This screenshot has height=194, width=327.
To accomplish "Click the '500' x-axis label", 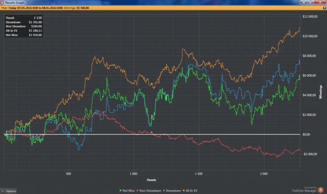I will point(68,173).
